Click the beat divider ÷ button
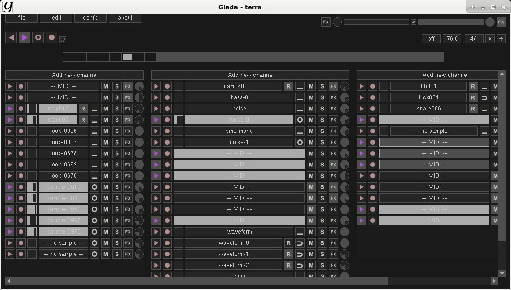The width and height of the screenshot is (511, 290). [x=501, y=39]
